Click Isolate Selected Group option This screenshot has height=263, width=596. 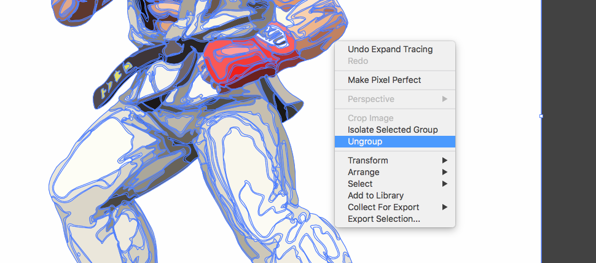394,130
